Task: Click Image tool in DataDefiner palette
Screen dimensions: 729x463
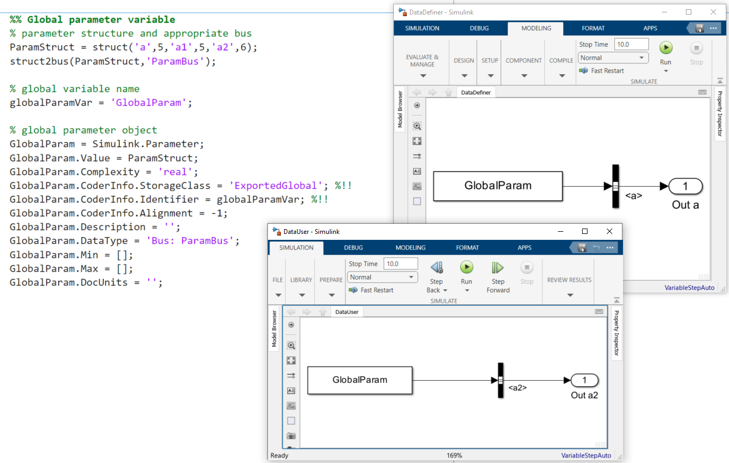Action: (x=417, y=186)
